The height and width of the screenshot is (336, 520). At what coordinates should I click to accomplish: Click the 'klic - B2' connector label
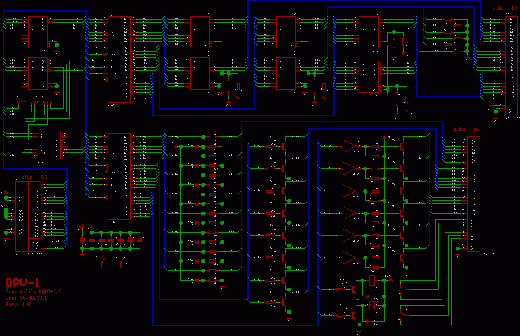(466, 129)
